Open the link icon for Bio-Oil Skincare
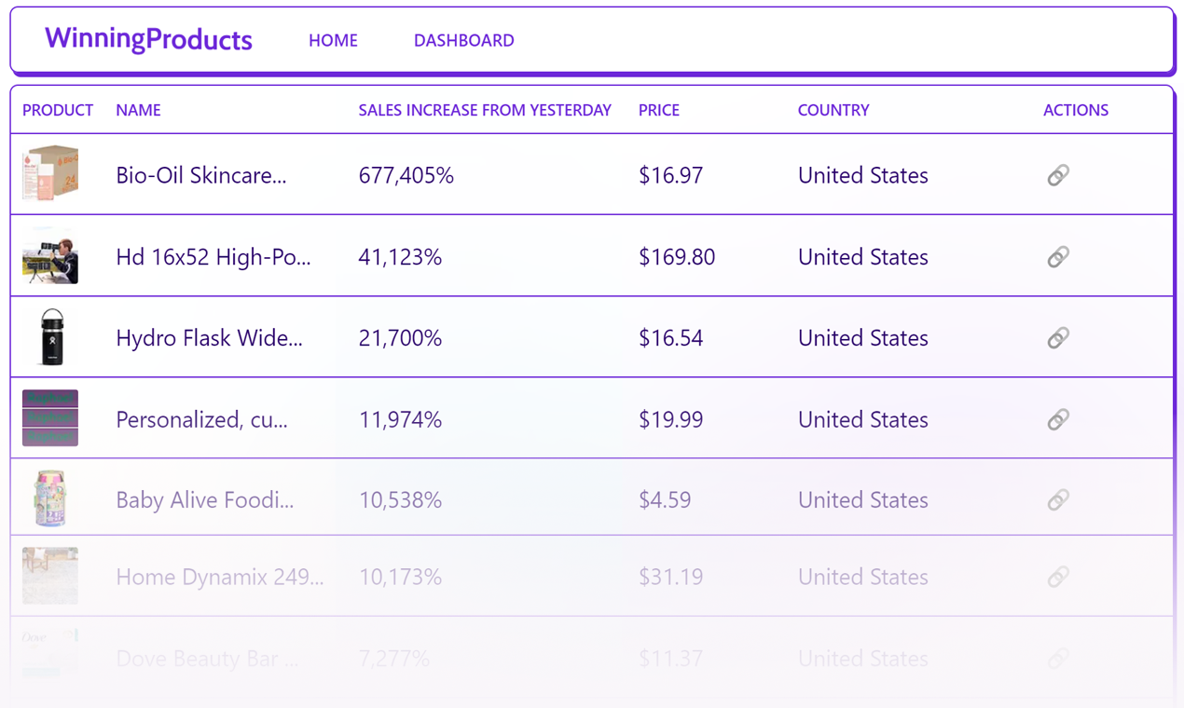This screenshot has height=708, width=1184. point(1057,175)
